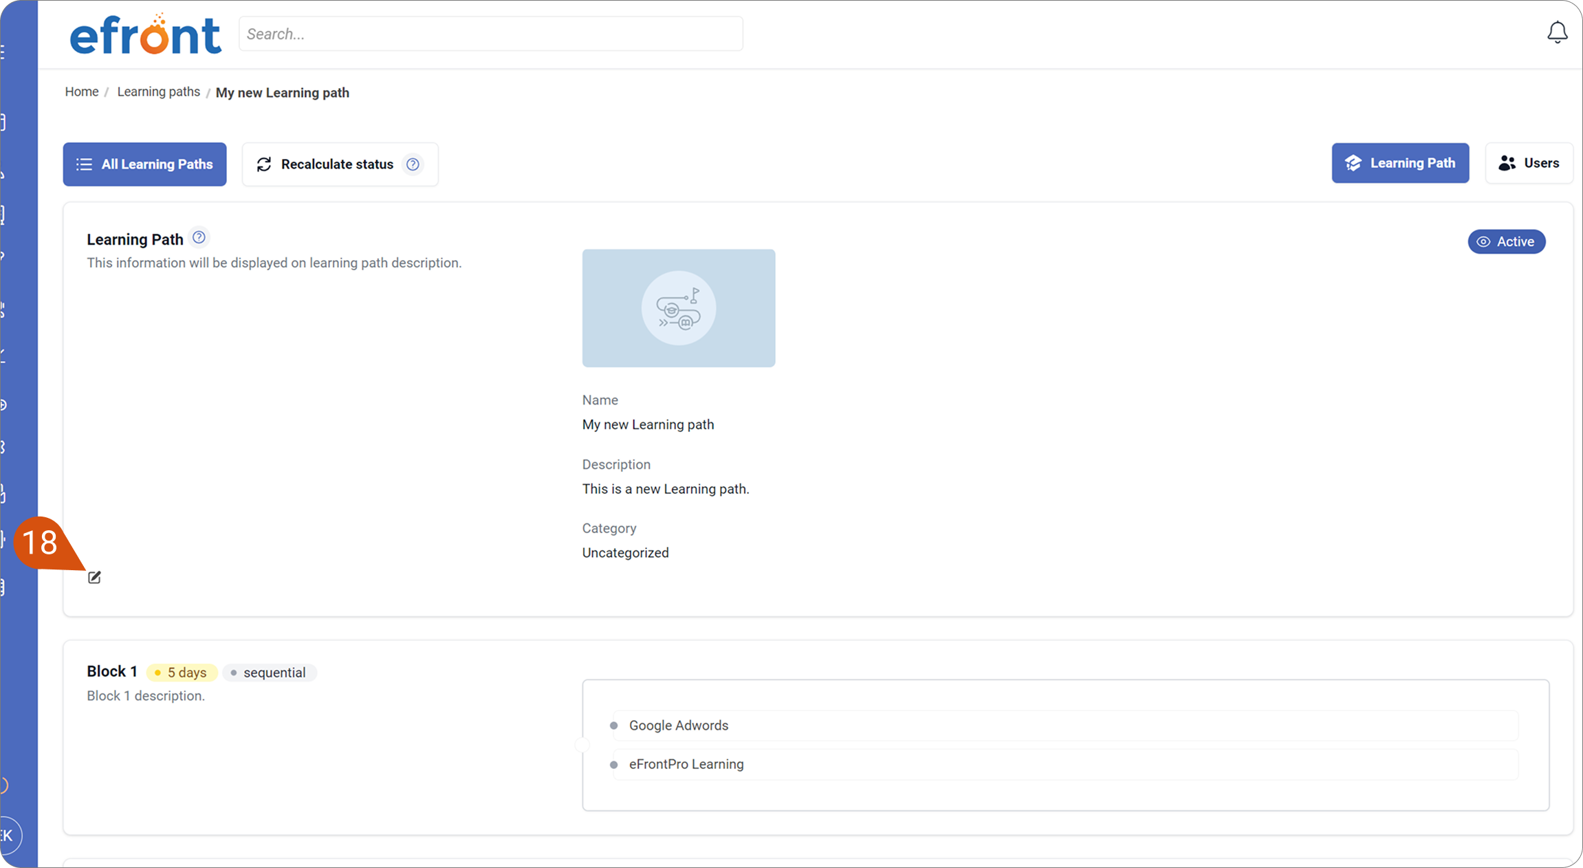The width and height of the screenshot is (1583, 868).
Task: Toggle the Active status badge
Action: pyautogui.click(x=1507, y=241)
